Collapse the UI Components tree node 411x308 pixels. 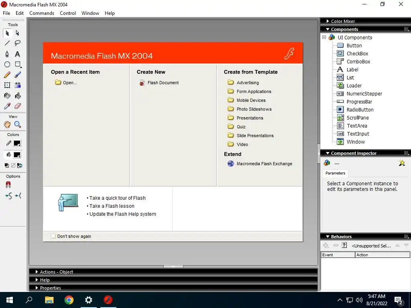click(x=324, y=37)
